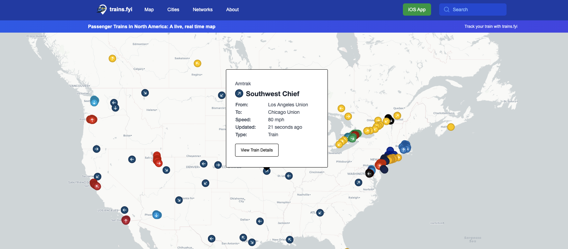Click into the Search field
Screen dimensions: 568x249
[x=473, y=10]
